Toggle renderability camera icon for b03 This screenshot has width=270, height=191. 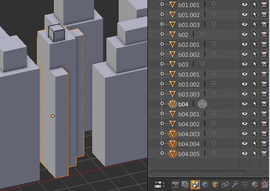[x=265, y=64]
